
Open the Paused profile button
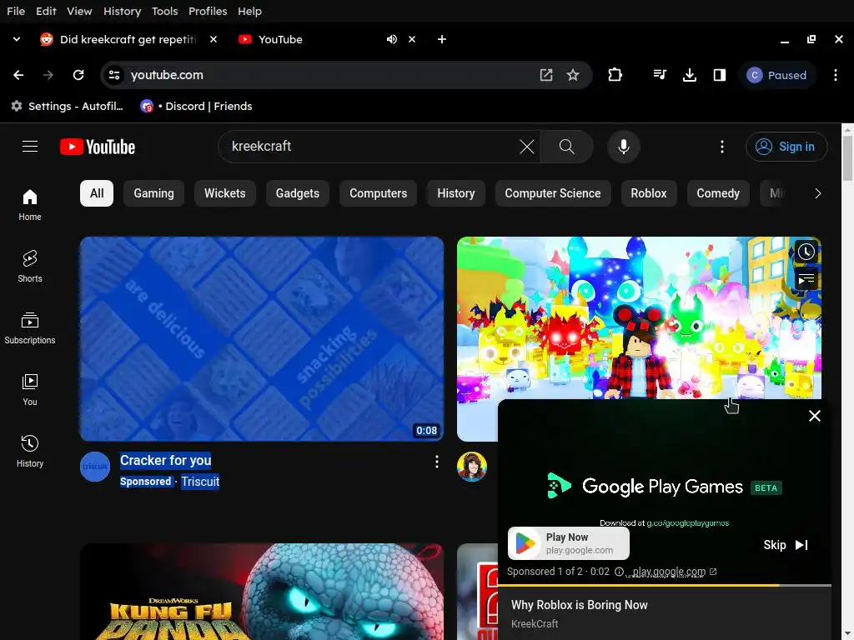tap(776, 75)
